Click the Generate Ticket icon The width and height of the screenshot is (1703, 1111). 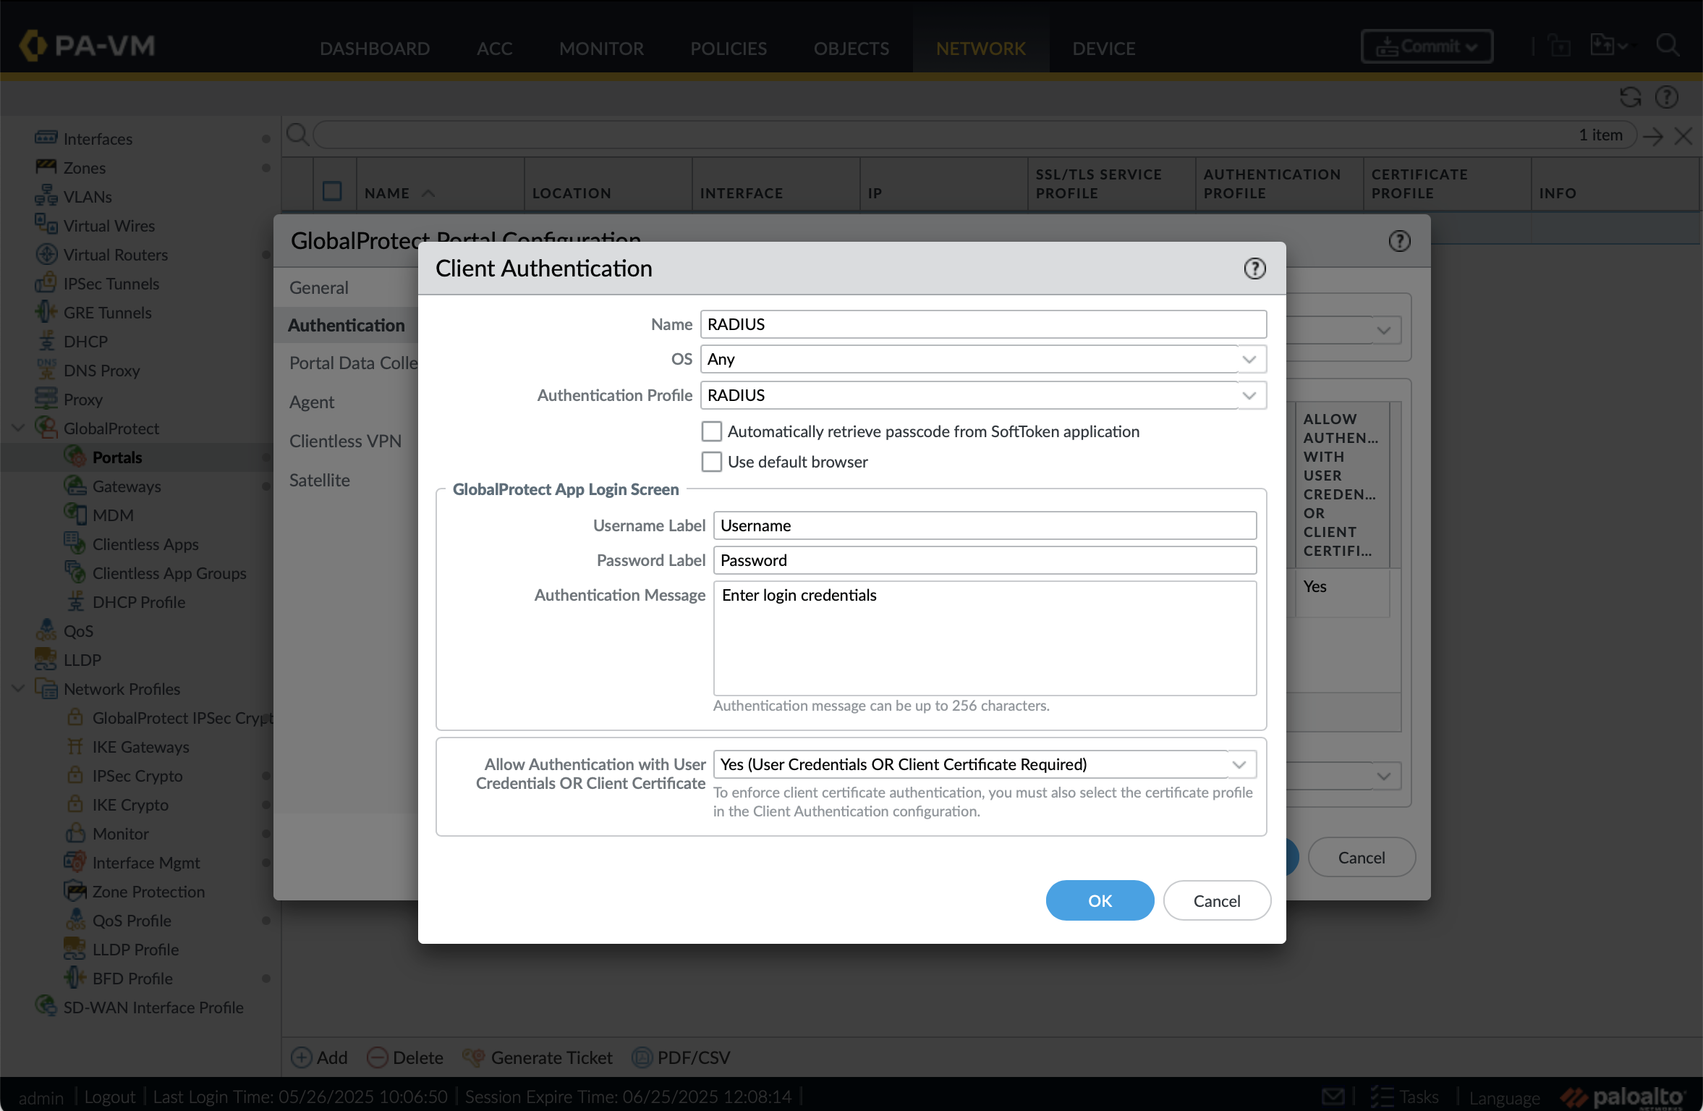pyautogui.click(x=474, y=1057)
